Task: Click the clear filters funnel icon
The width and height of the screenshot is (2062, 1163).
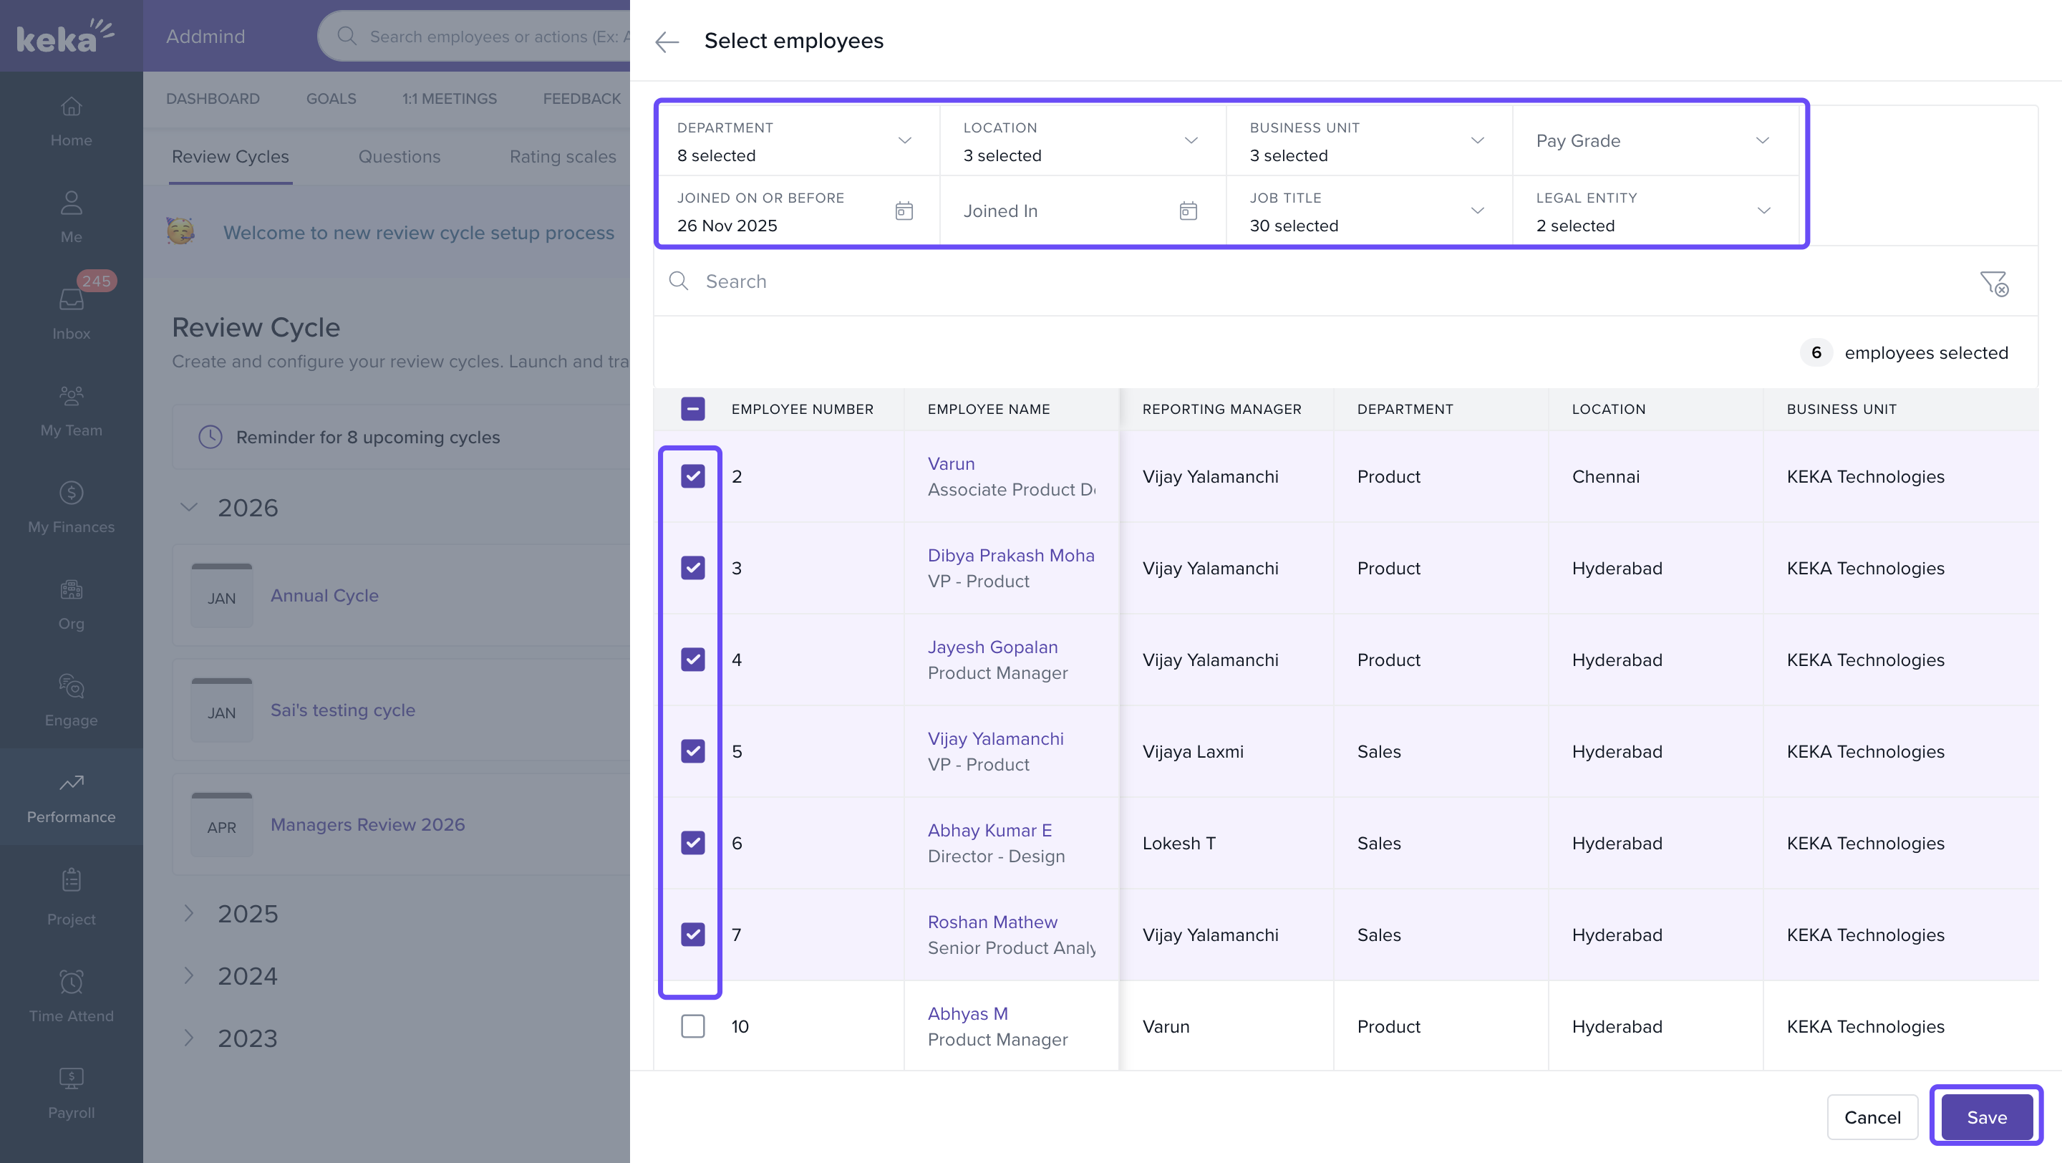Action: 1993,283
